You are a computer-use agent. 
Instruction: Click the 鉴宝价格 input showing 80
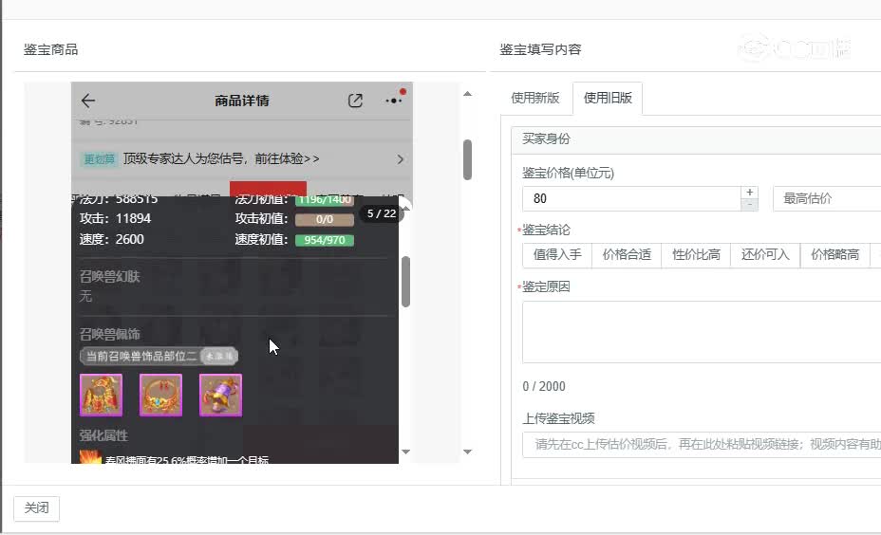(x=631, y=199)
